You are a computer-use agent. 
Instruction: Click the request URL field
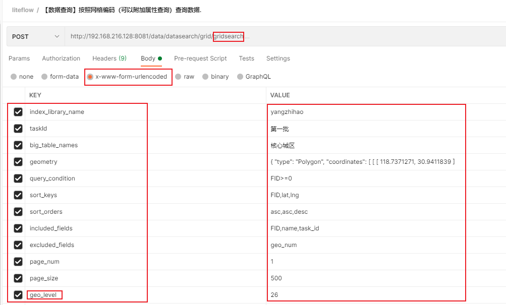(x=283, y=36)
